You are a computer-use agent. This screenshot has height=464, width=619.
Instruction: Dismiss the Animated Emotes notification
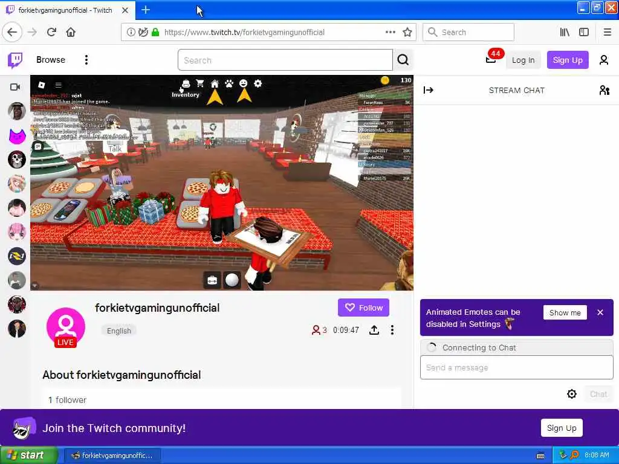[600, 312]
